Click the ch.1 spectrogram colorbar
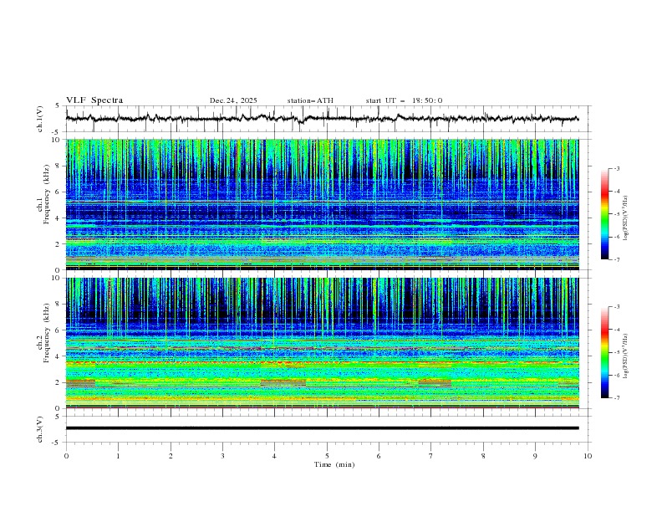This screenshot has width=662, height=512. (604, 214)
